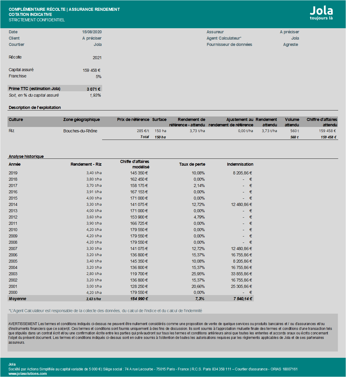346x377 pixels.
Task: Click the "Zone géographique" column header
Action: [x=81, y=119]
